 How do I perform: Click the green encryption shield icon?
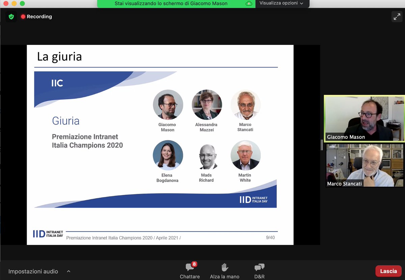(x=11, y=17)
